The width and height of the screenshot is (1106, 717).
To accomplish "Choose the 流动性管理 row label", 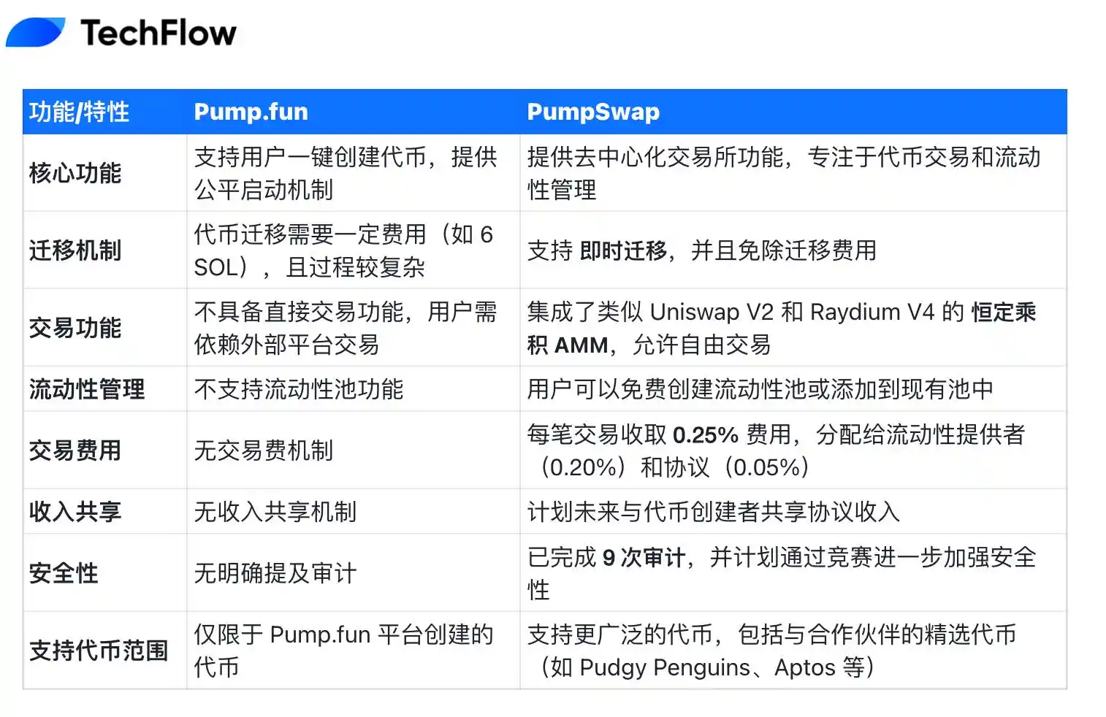I will 86,389.
